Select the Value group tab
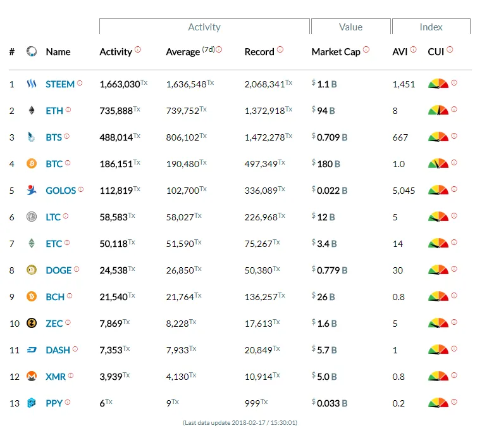 pos(350,27)
